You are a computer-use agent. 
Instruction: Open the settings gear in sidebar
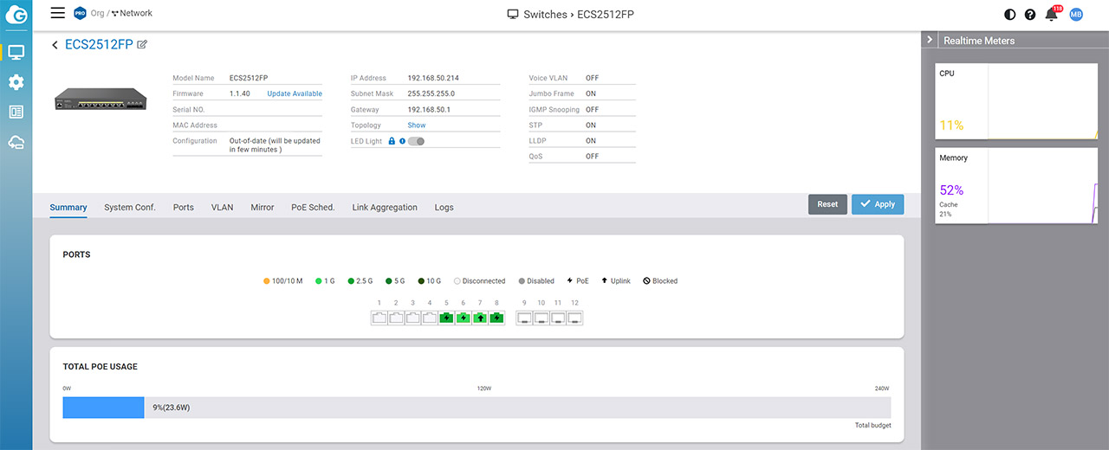16,82
